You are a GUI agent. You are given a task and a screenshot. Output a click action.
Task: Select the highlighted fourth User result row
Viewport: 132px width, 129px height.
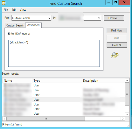pyautogui.click(x=64, y=100)
